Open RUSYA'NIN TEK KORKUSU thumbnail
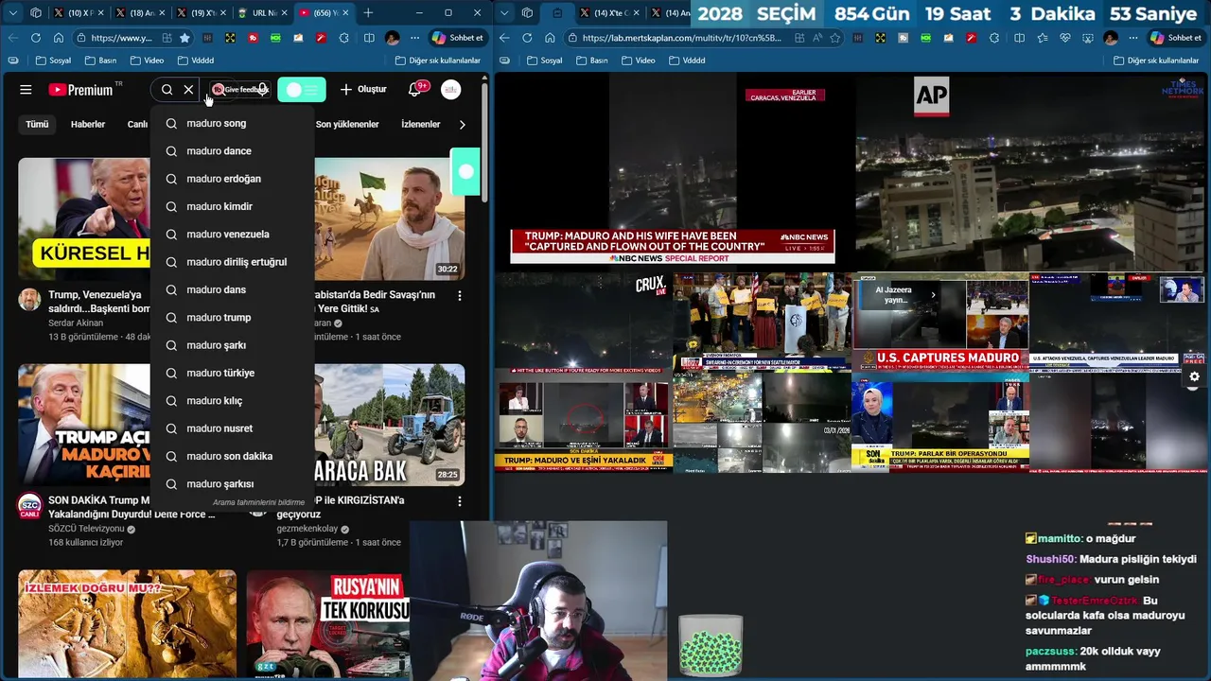 click(327, 622)
